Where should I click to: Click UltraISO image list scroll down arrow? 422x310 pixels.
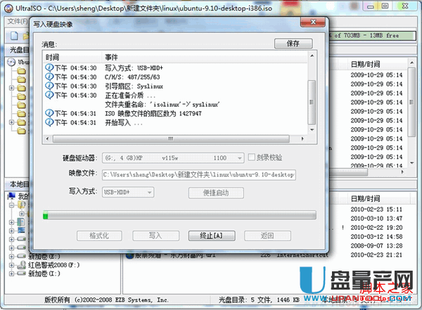(x=411, y=163)
